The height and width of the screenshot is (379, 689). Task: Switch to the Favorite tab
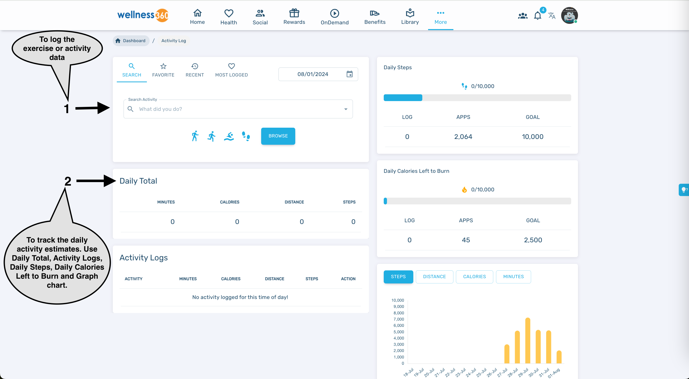[x=163, y=70]
